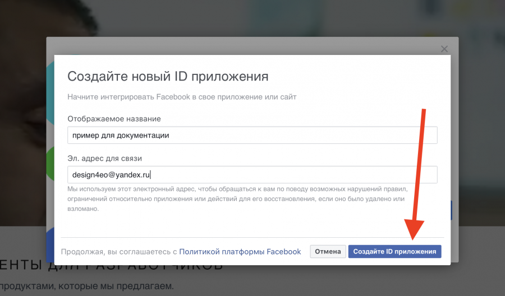Click the background heading 'для разработчиков'
Image resolution: width=505 pixels, height=296 pixels.
[x=112, y=266]
